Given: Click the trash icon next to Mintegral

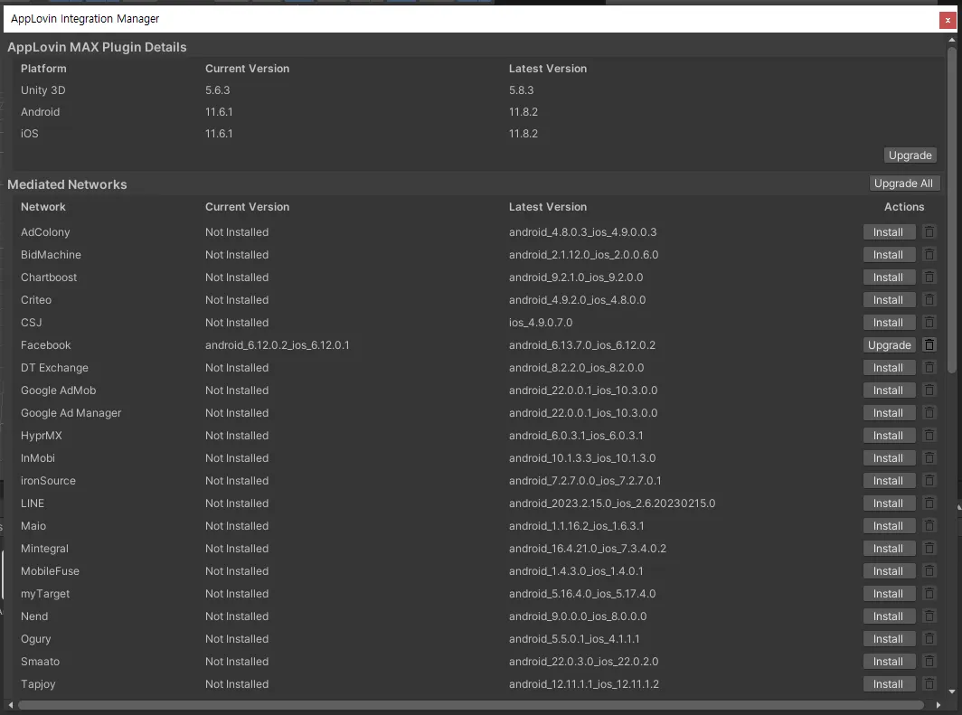Looking at the screenshot, I should point(929,548).
